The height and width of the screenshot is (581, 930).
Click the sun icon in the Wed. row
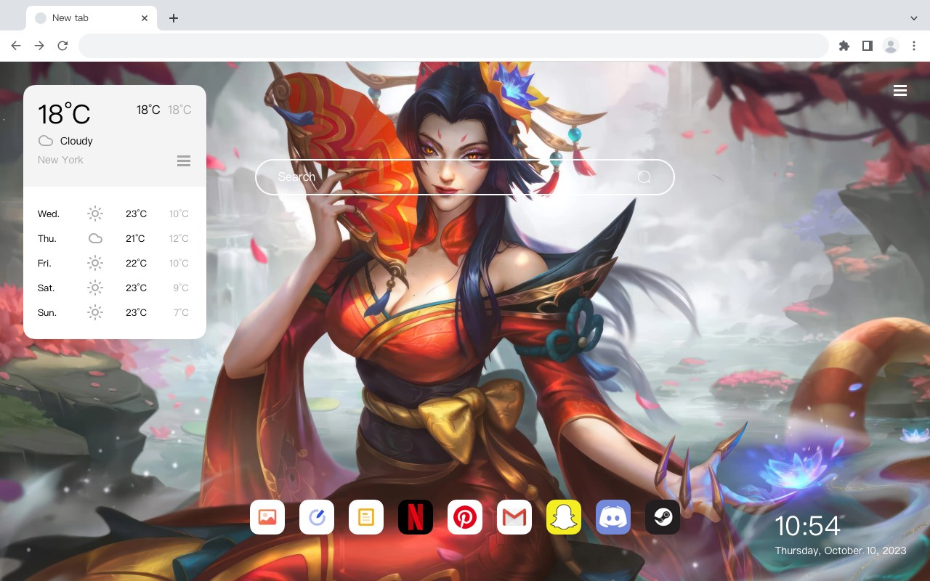(x=95, y=214)
